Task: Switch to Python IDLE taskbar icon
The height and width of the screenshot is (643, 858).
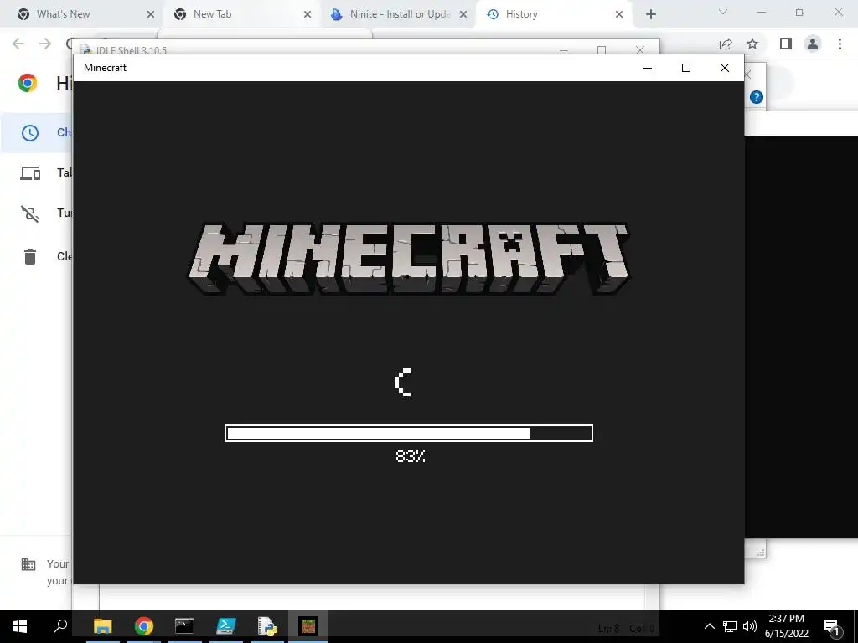Action: [x=267, y=626]
